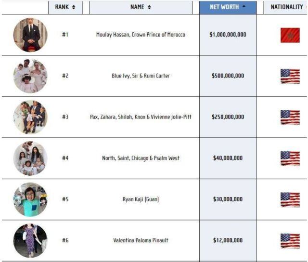The image size is (308, 262).
Task: Click the Morocco flag icon
Action: [x=290, y=35]
